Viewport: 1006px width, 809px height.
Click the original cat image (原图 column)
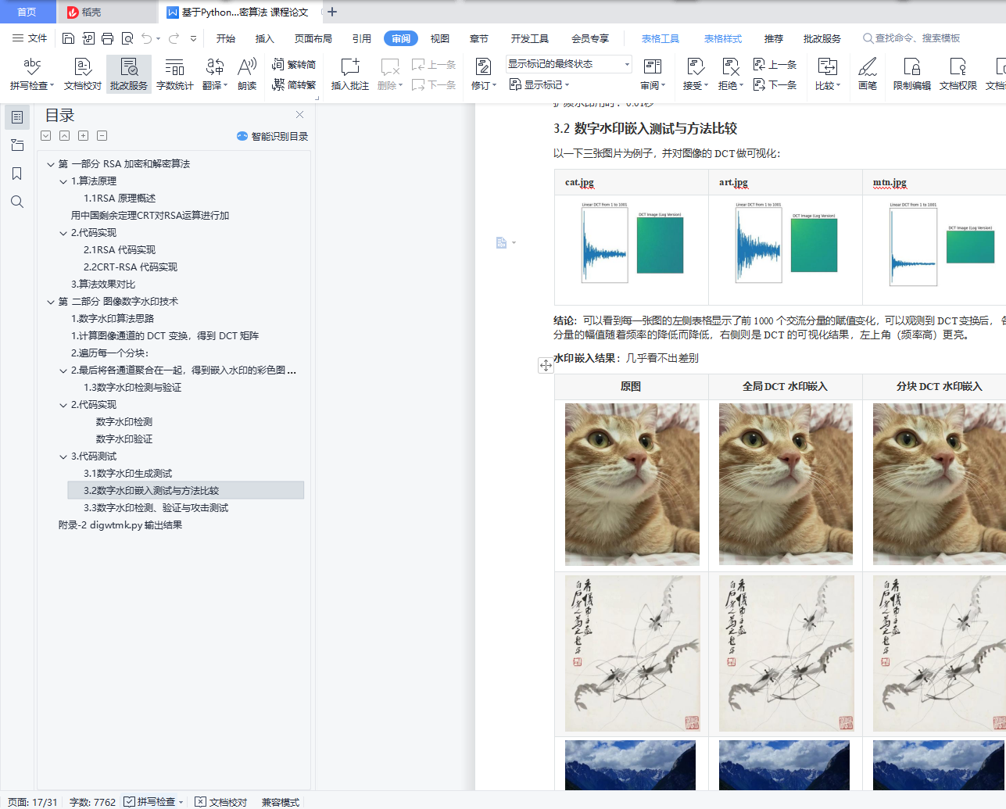(632, 485)
